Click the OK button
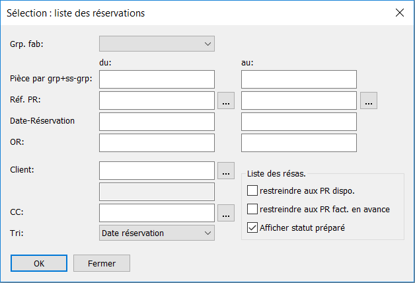This screenshot has width=415, height=283. pos(39,263)
